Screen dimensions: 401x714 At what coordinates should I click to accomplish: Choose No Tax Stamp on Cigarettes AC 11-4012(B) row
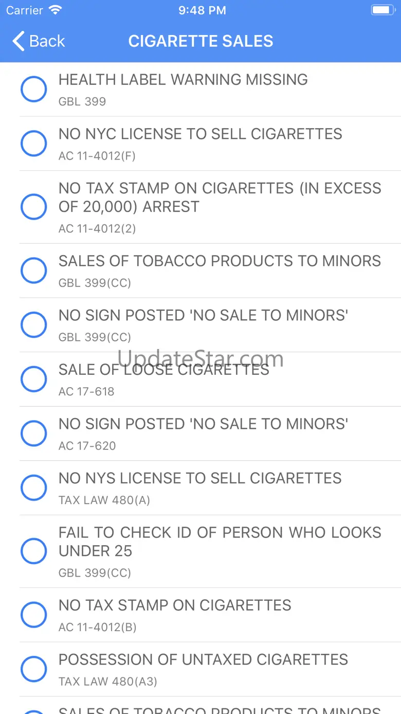[210, 615]
